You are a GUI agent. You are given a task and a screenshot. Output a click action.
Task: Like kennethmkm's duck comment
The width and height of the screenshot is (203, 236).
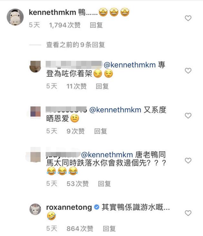point(188,18)
